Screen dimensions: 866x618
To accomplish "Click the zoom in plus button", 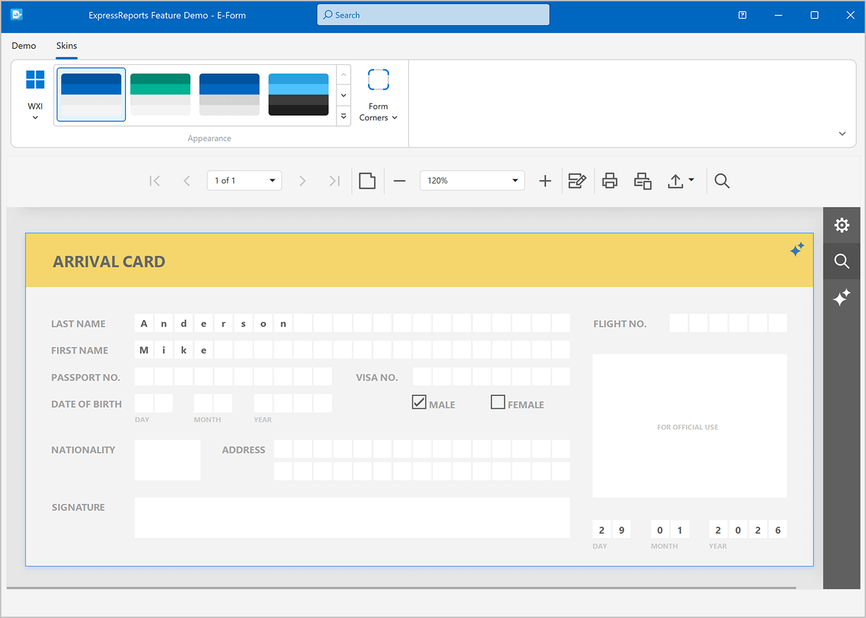I will pyautogui.click(x=545, y=180).
